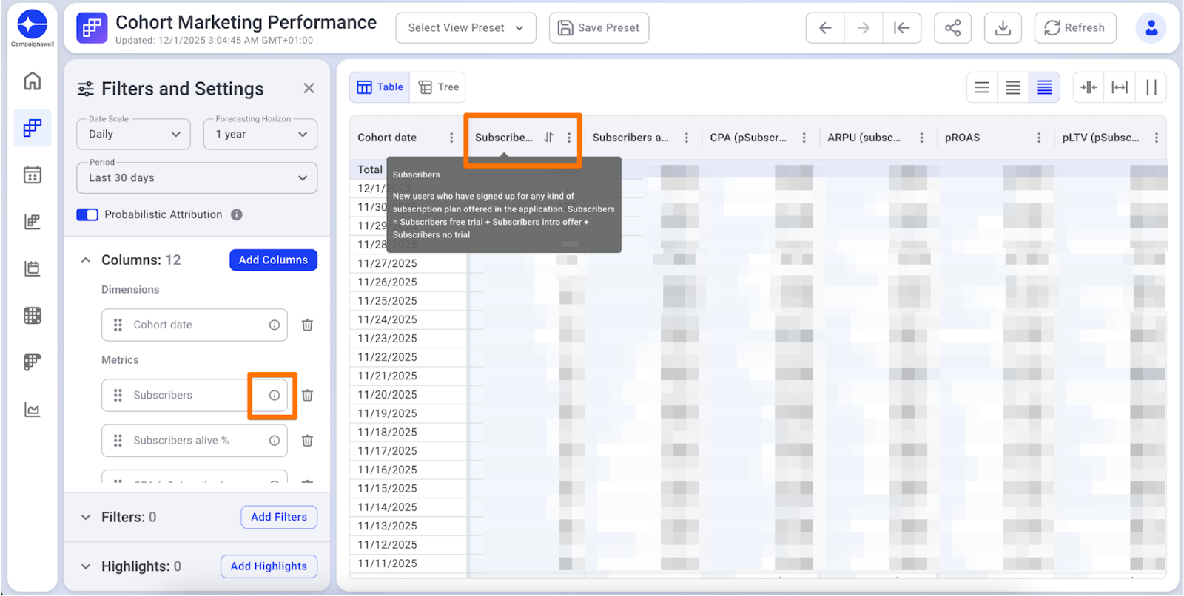Click info icon next to Probabilistic Attribution
The height and width of the screenshot is (596, 1184).
click(237, 215)
